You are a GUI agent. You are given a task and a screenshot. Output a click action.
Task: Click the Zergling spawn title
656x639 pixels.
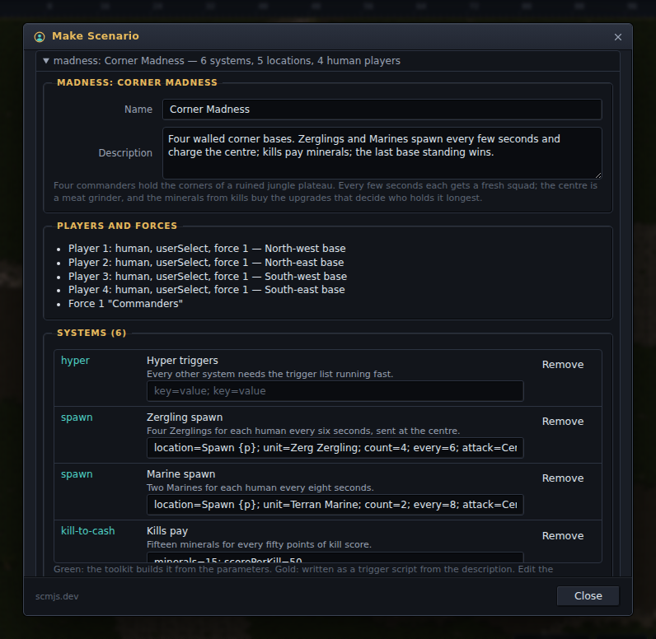(x=185, y=417)
